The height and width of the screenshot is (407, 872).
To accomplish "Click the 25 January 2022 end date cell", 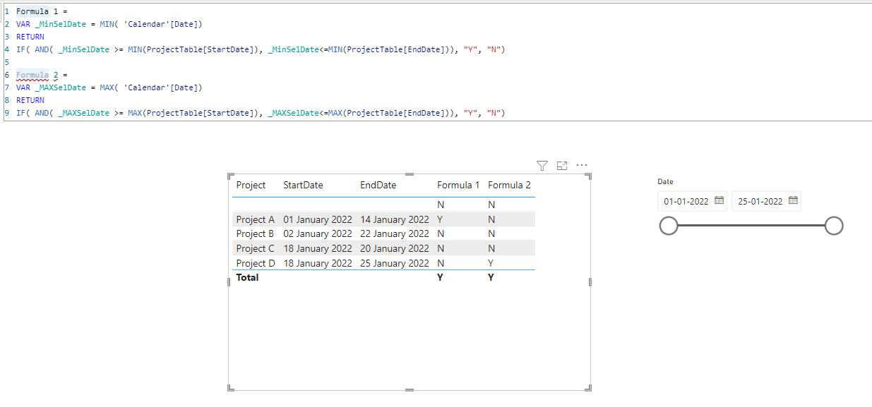I will point(394,263).
